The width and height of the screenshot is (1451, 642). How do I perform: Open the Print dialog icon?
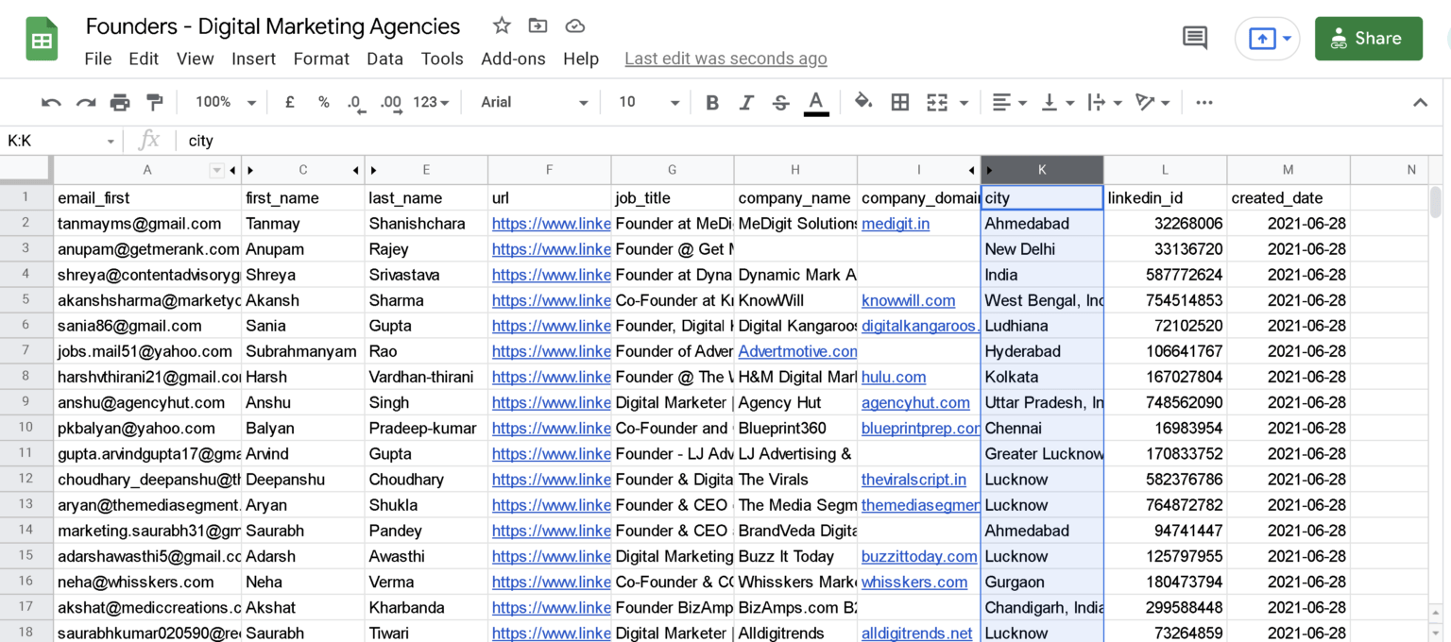121,102
